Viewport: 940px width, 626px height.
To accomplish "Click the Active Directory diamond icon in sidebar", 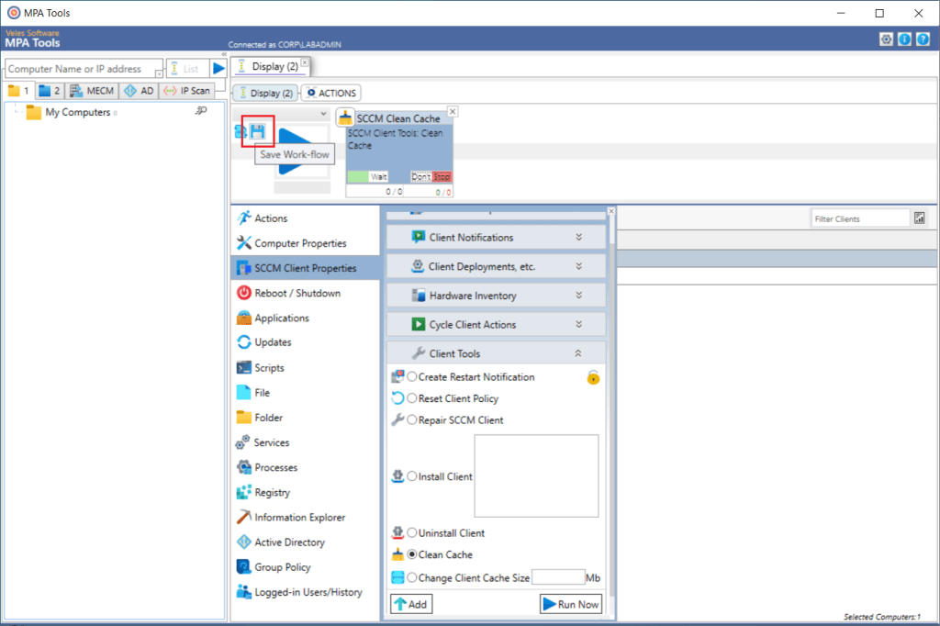I will coord(244,542).
